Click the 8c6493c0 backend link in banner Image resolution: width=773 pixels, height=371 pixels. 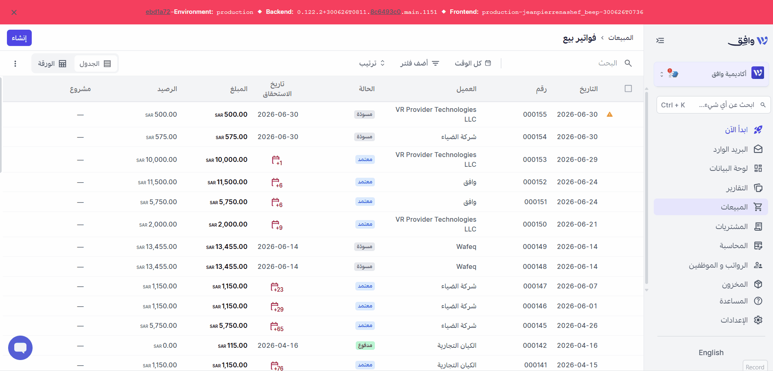(385, 12)
